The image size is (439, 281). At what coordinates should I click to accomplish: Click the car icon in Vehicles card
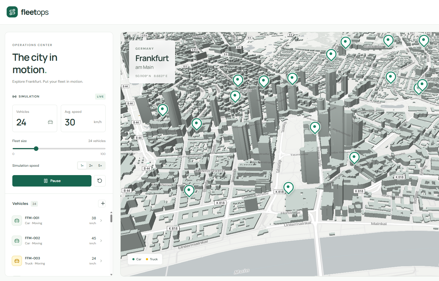(x=50, y=122)
